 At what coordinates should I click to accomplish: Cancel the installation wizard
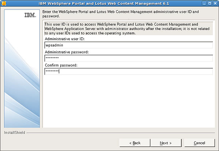tap(199, 143)
